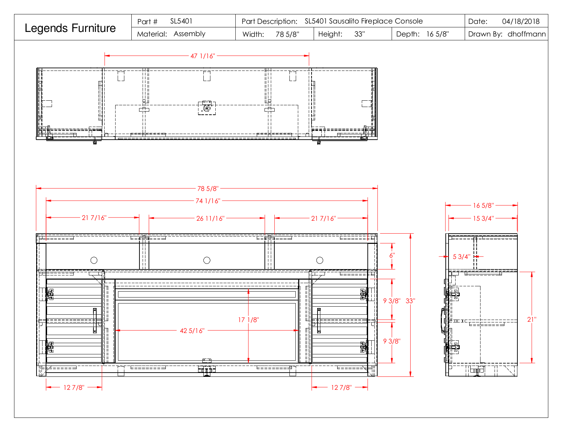Select the right 21 7/16" shelf dimension
This screenshot has height=434, width=562.
324,218
